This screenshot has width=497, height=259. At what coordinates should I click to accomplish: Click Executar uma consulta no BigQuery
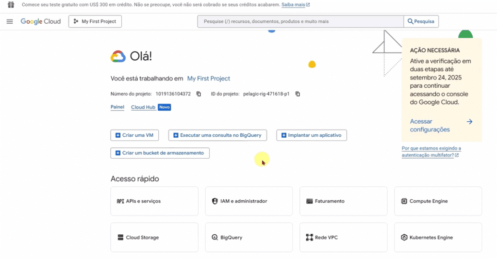(x=217, y=135)
